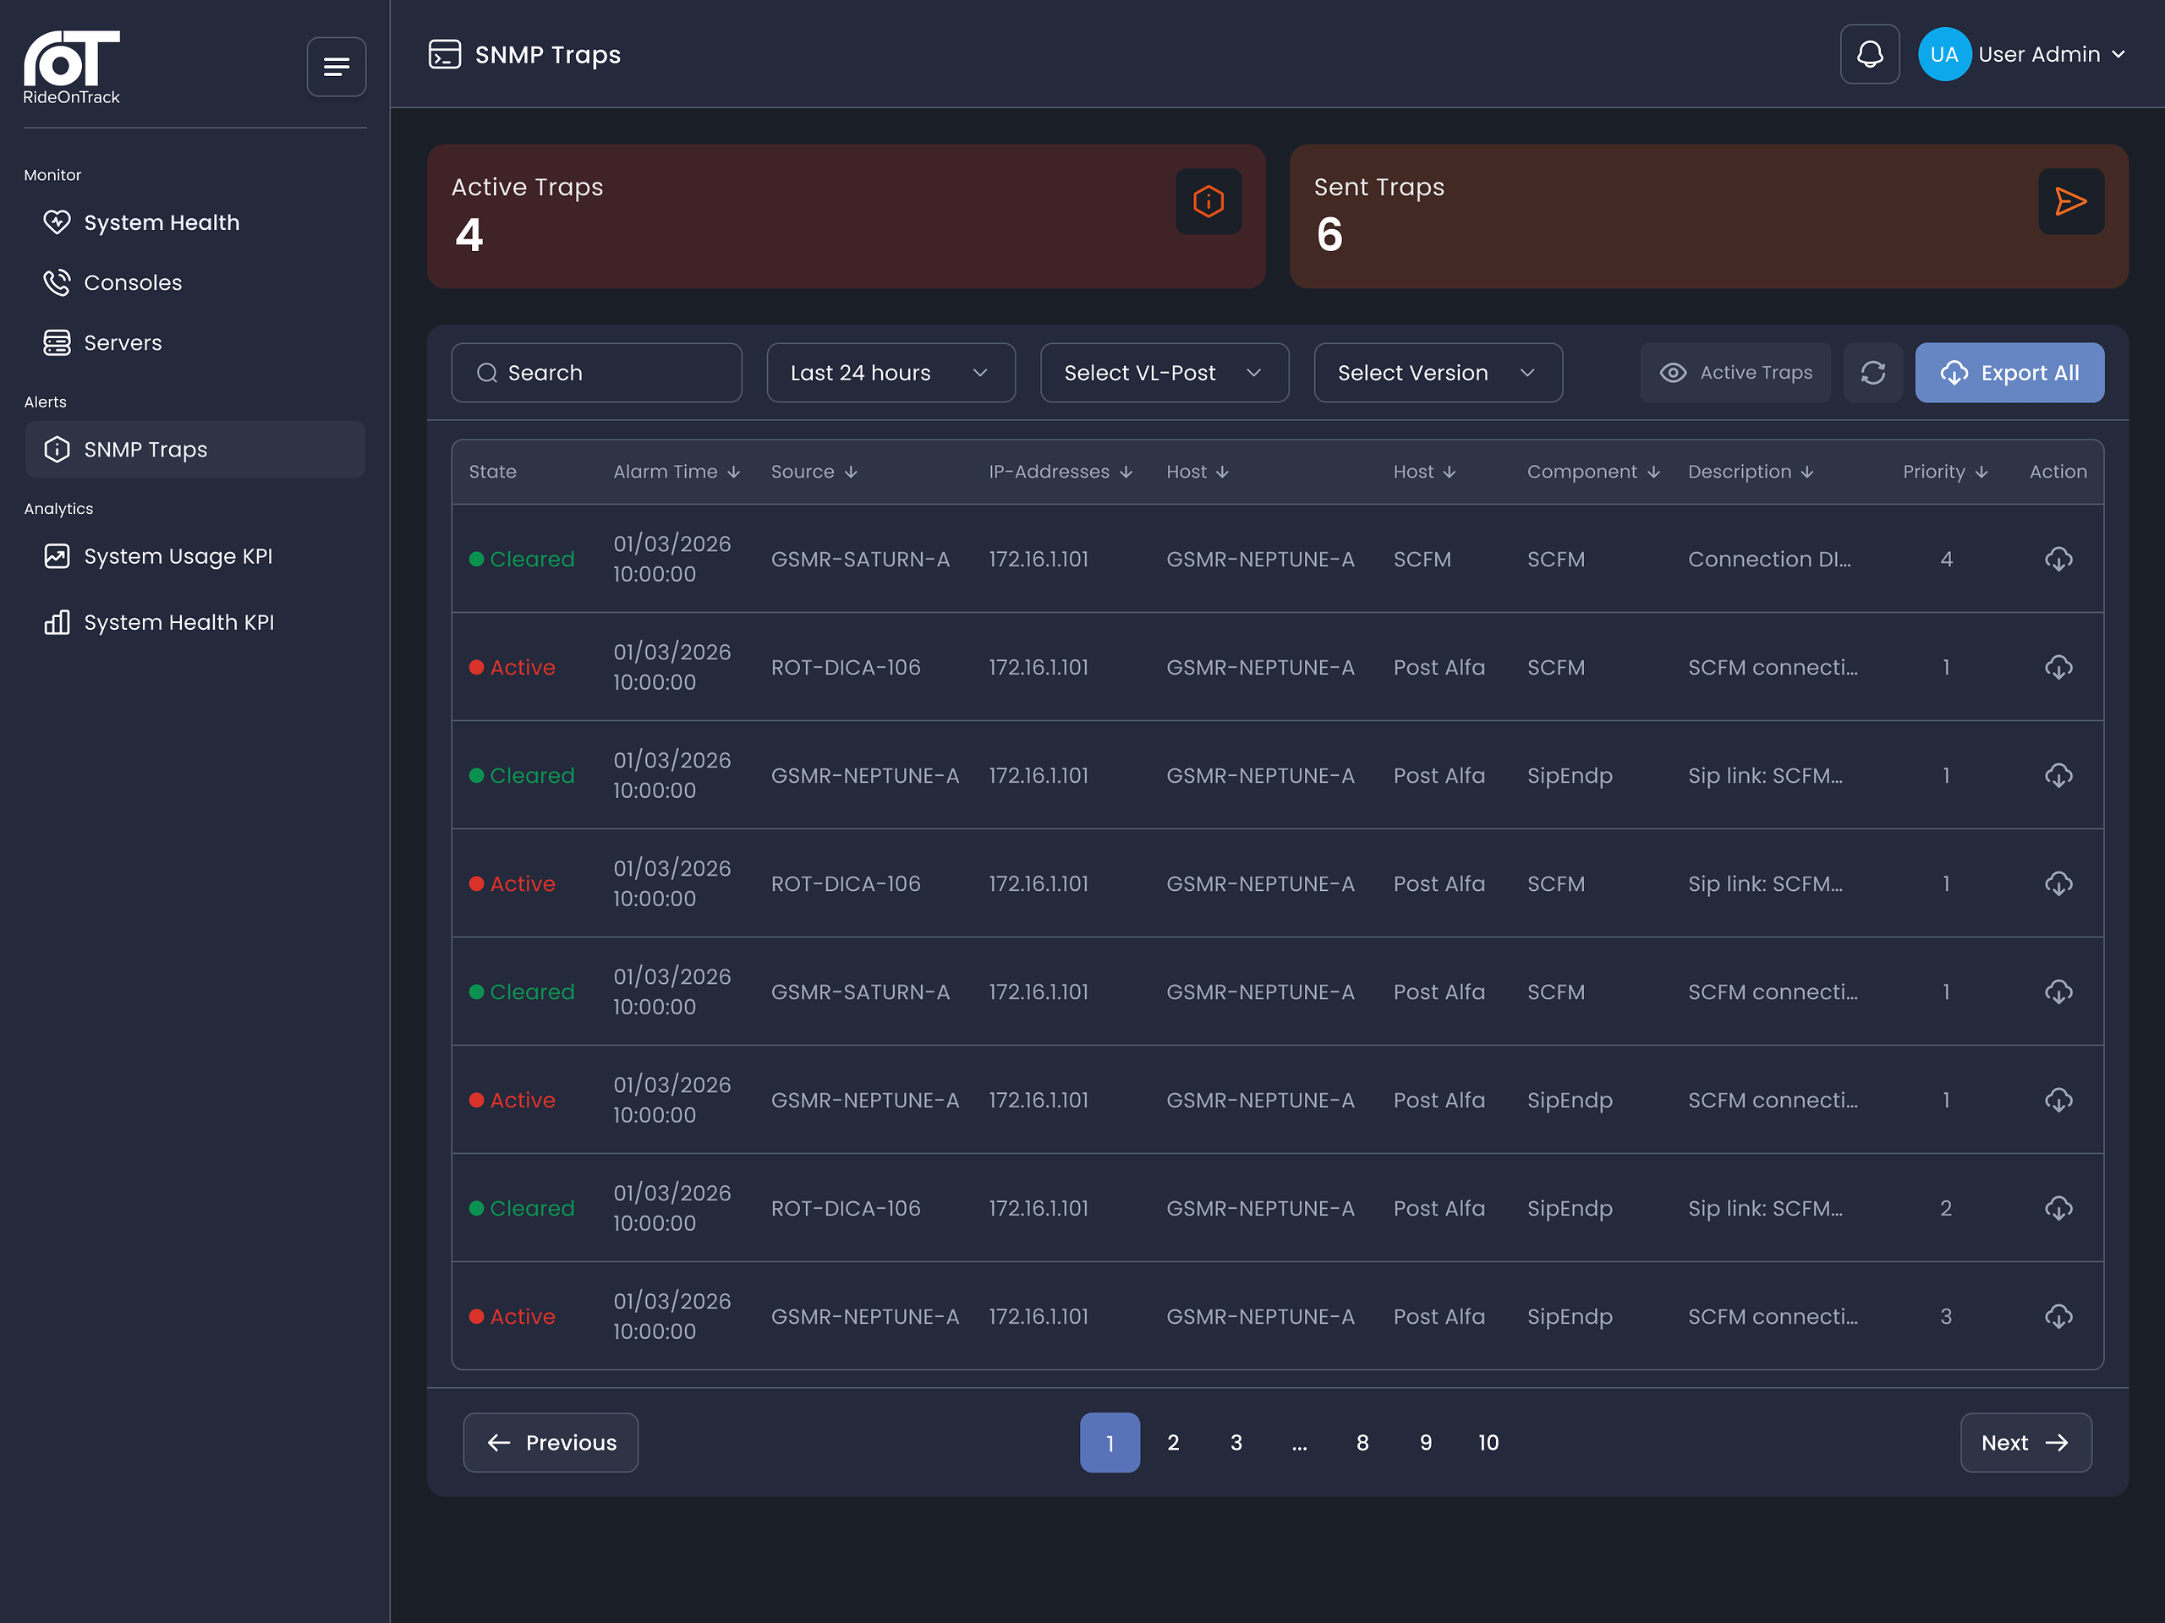Click the SNMP Traps header terminal icon

click(444, 55)
